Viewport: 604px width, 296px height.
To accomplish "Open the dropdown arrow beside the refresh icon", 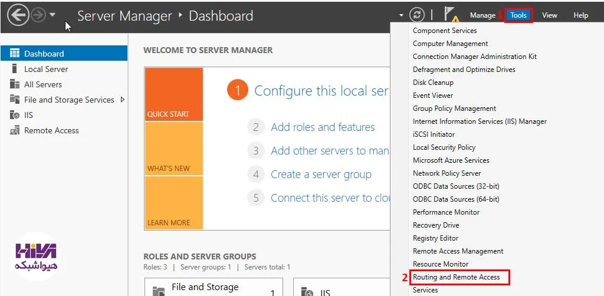I will click(401, 15).
